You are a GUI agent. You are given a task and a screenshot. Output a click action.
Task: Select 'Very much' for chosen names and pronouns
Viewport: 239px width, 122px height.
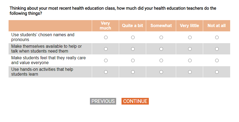106,38
